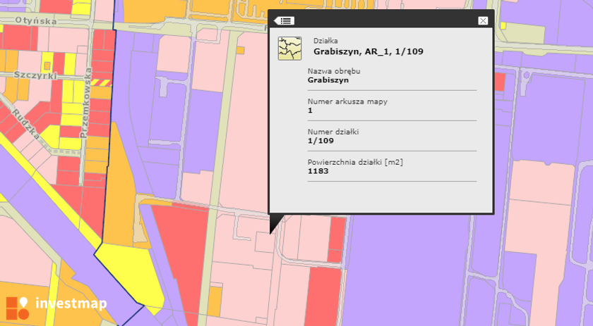The height and width of the screenshot is (326, 593).
Task: Click the parcel map thumbnail icon
Action: (289, 49)
